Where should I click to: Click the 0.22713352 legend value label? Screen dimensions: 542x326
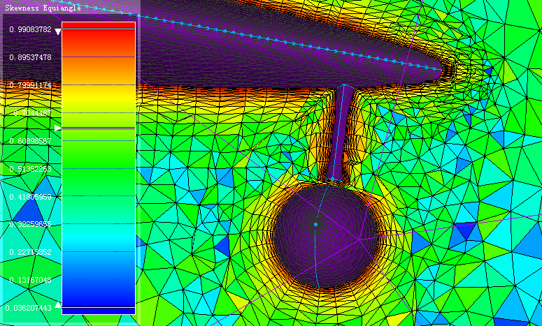pyautogui.click(x=30, y=252)
